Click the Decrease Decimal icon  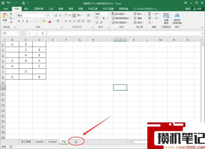(x=101, y=22)
